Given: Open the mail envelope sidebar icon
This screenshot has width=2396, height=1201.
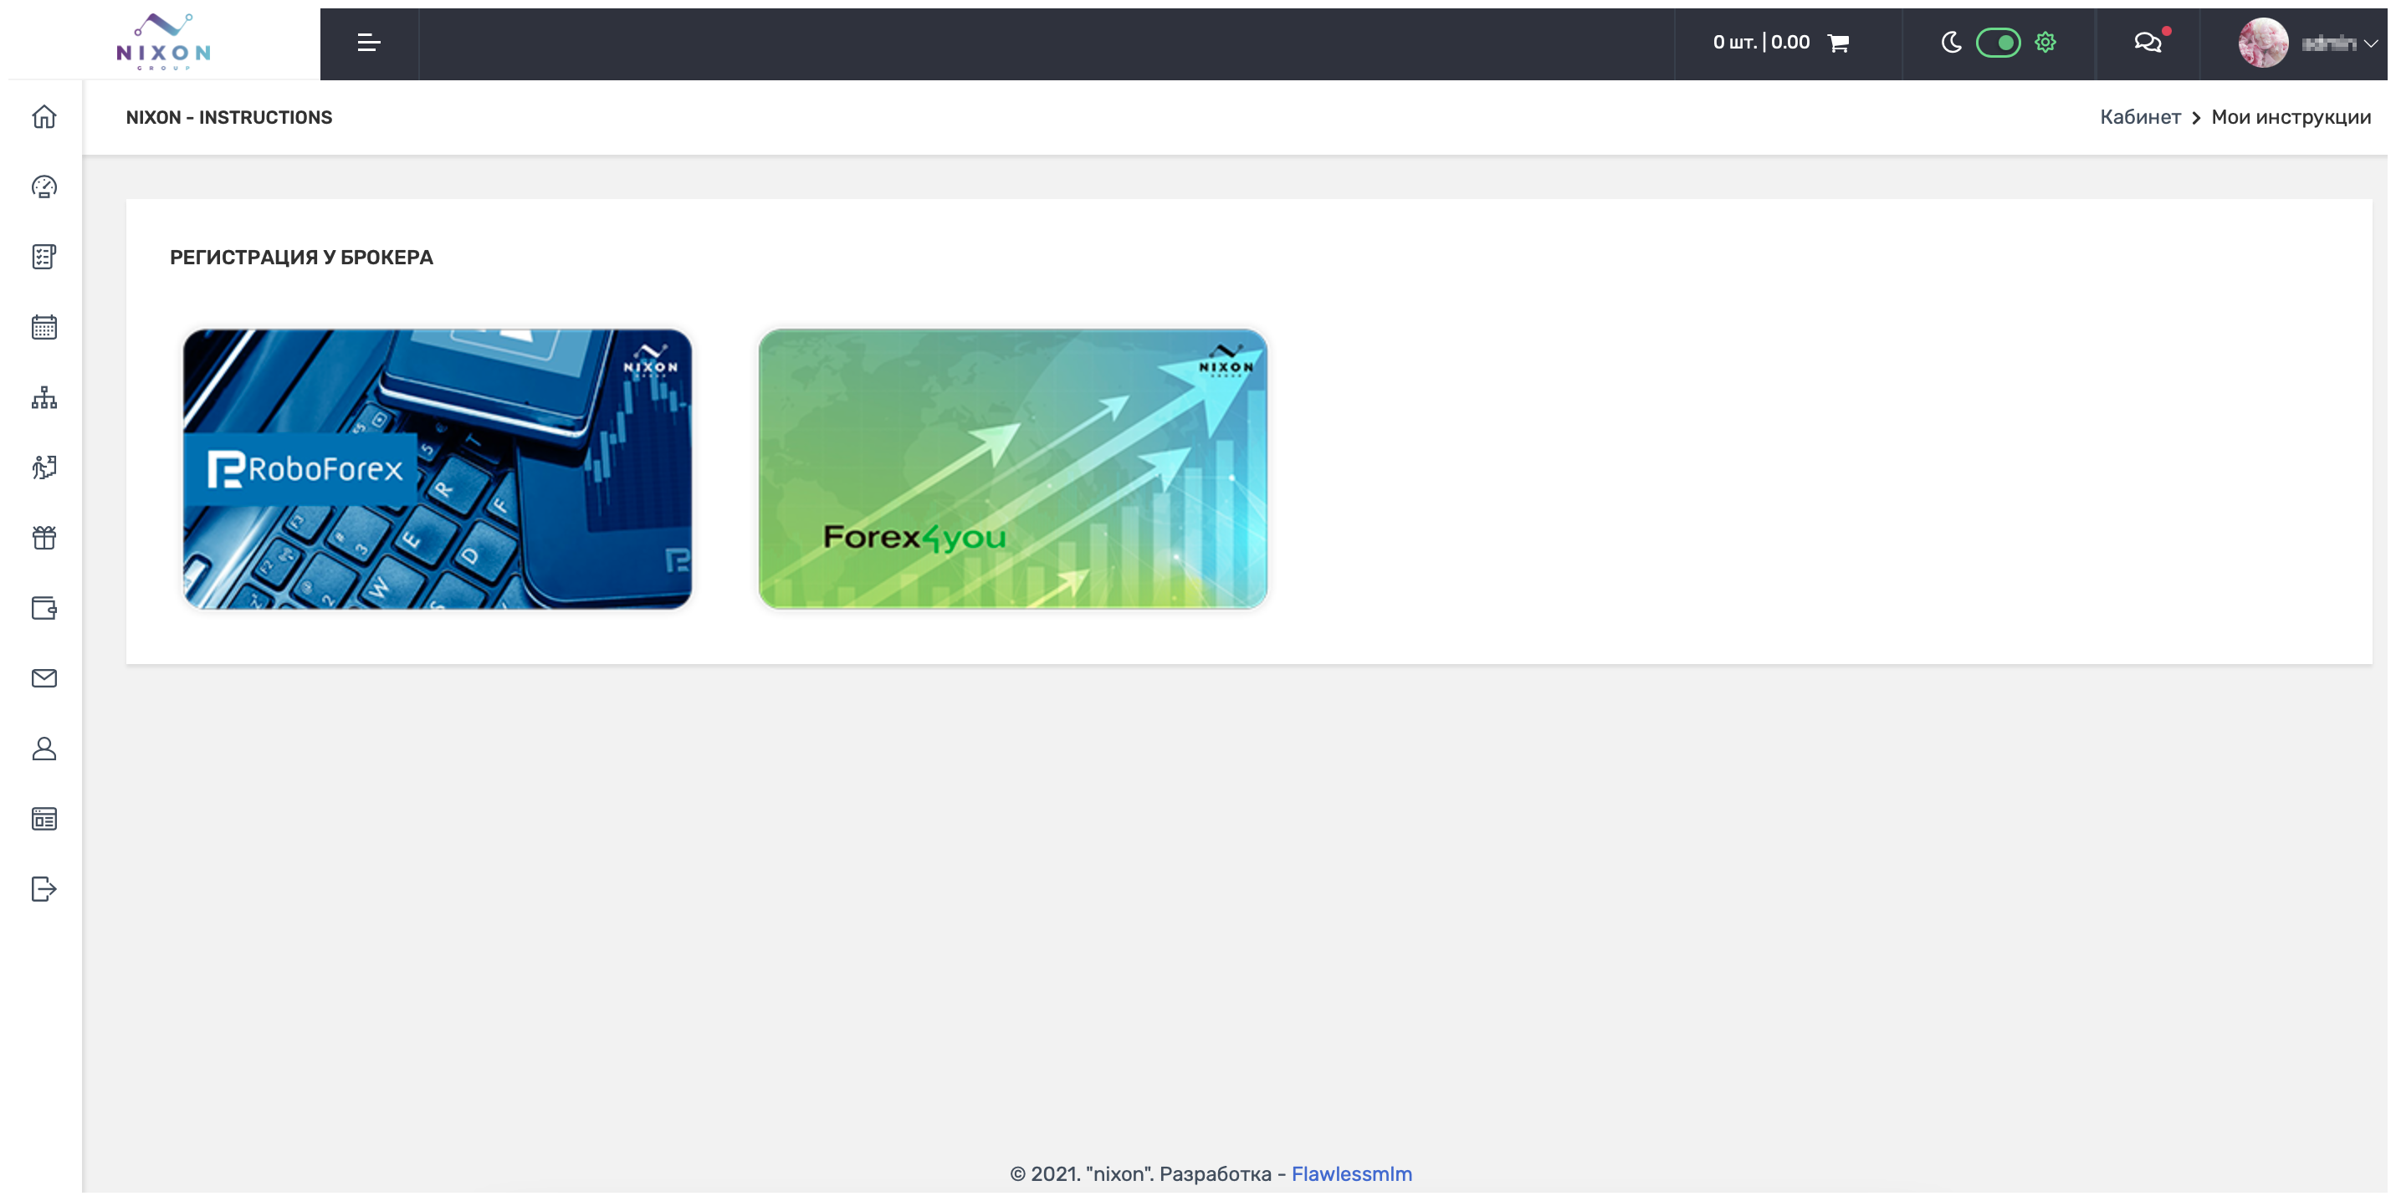Looking at the screenshot, I should 44,678.
